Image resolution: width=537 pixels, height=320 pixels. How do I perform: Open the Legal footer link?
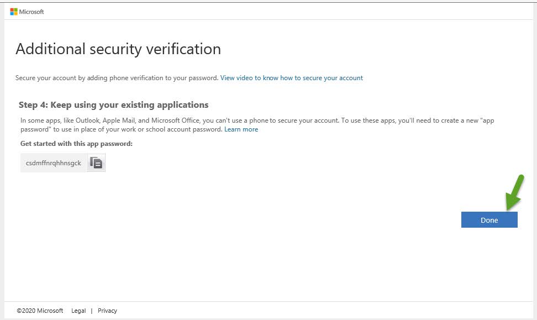click(78, 311)
